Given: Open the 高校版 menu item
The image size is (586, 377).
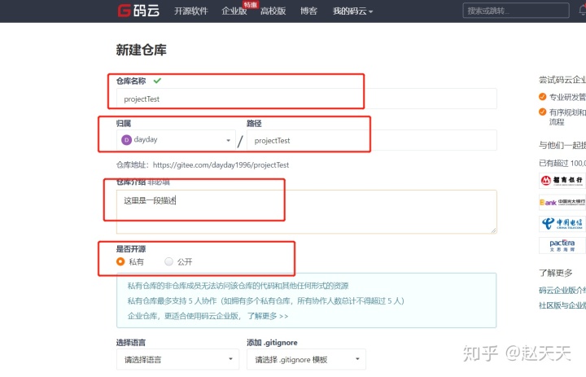Looking at the screenshot, I should pos(273,11).
